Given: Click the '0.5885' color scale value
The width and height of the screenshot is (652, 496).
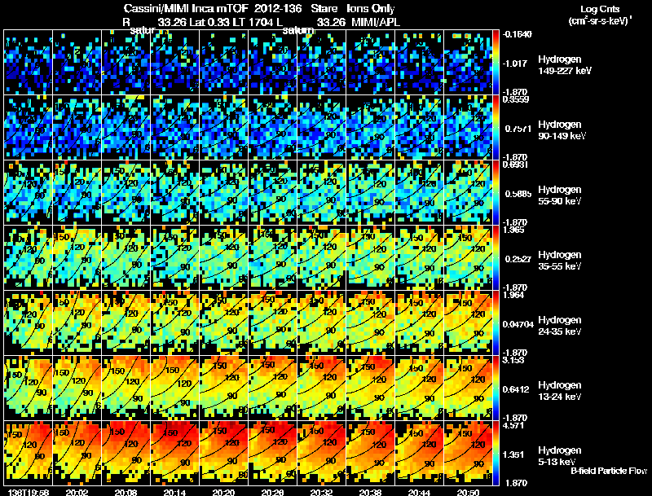Looking at the screenshot, I should tap(518, 194).
